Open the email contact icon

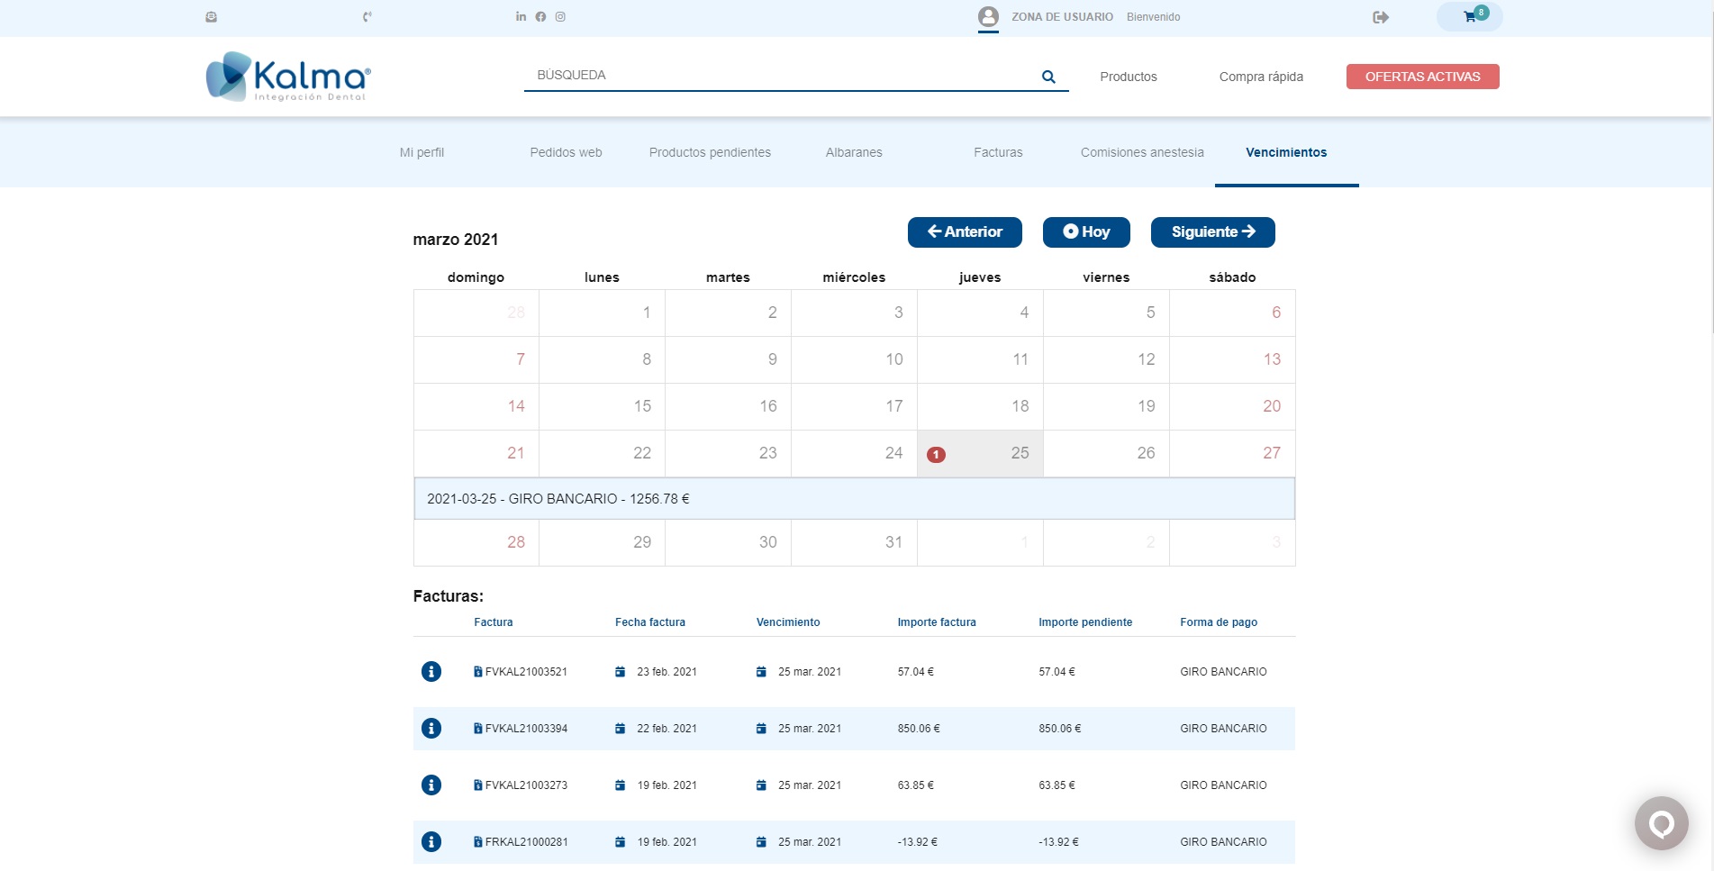point(211,17)
